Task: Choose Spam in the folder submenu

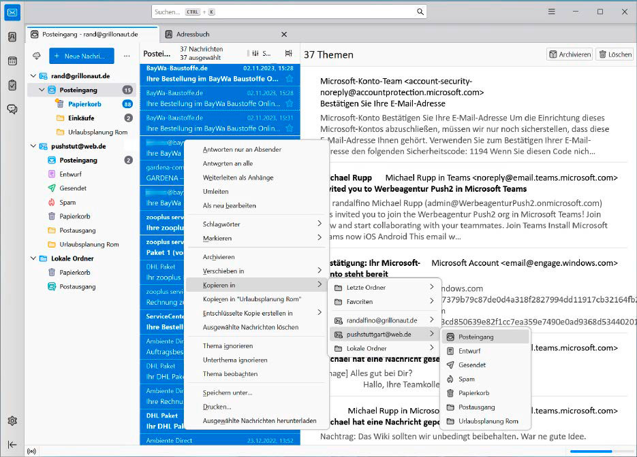Action: (485, 379)
